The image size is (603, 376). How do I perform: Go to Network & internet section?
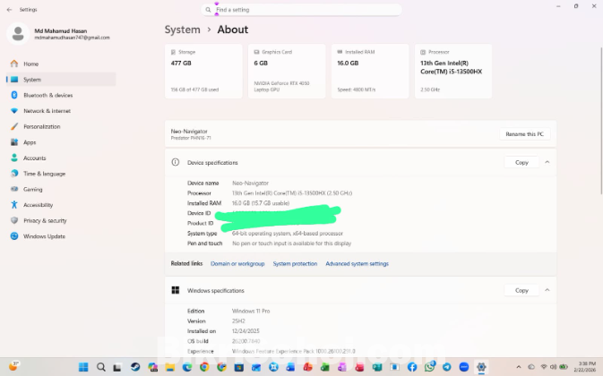coord(47,111)
